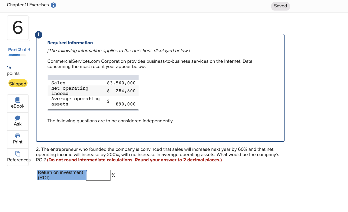This screenshot has height=212, width=348.
Task: Click the italic note about following information
Action: tap(119, 51)
